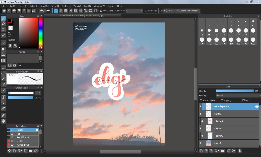Open Pencil brush settings gear

(x=37, y=130)
